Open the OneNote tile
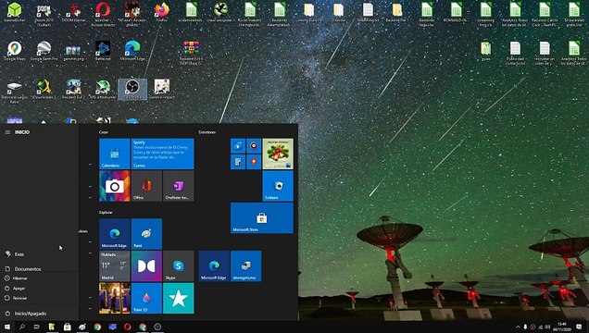This screenshot has width=589, height=333. [x=179, y=186]
